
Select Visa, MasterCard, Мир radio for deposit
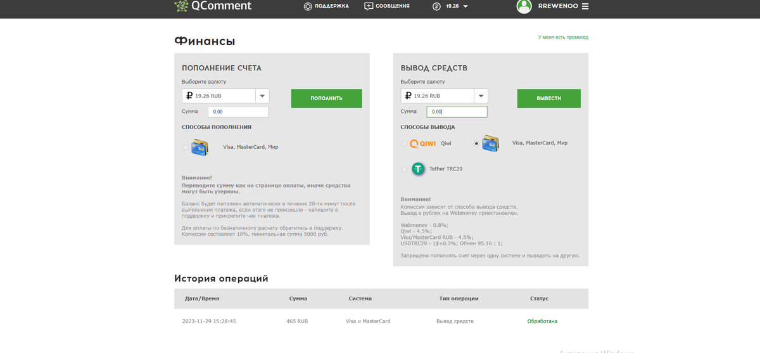185,147
